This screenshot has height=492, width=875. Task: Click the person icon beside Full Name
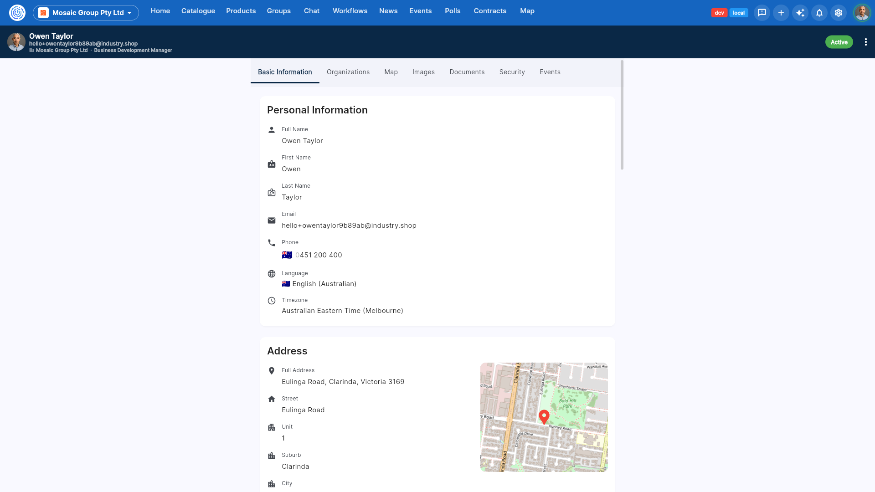point(272,130)
